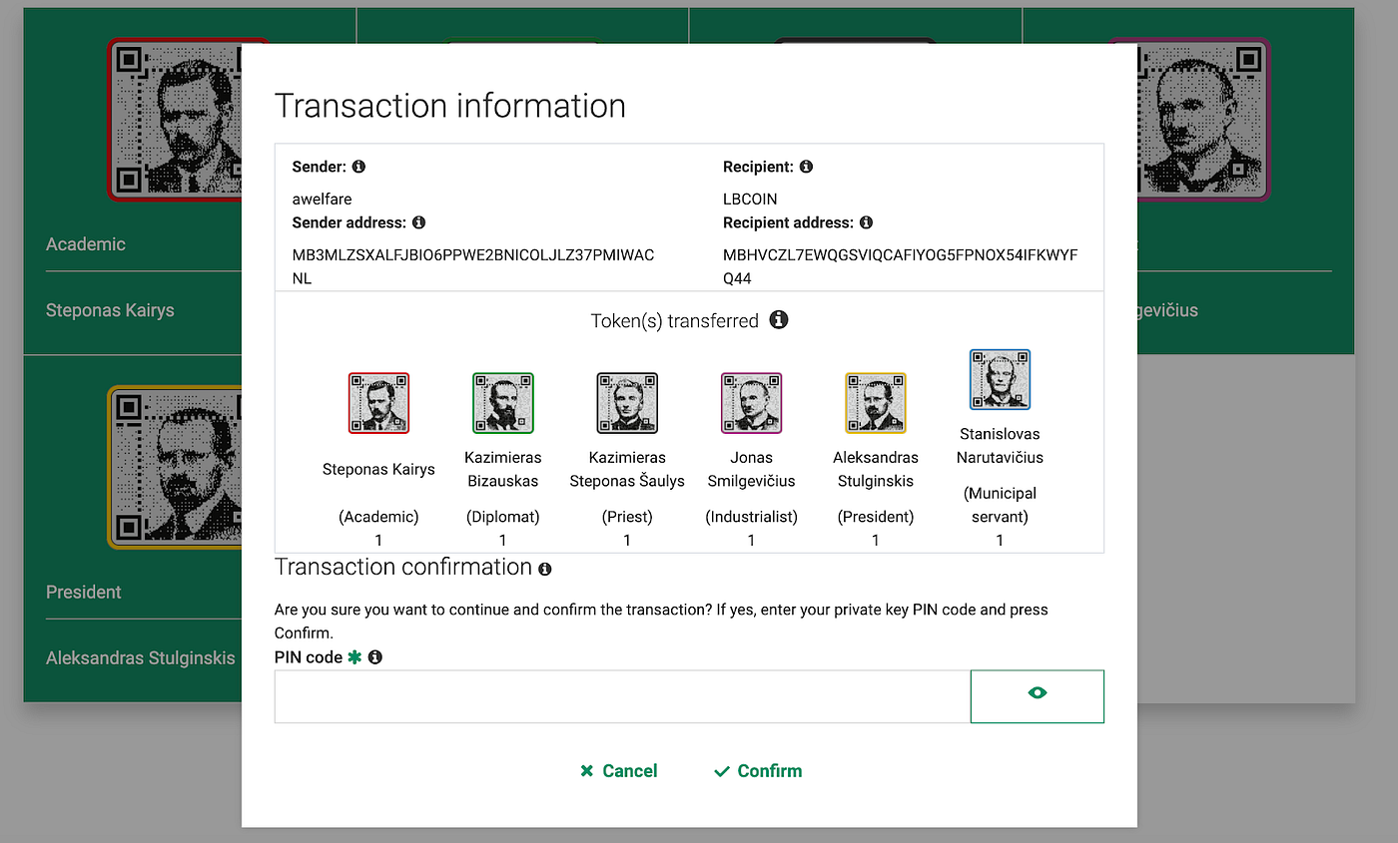Click the info icon beside PIN code
The width and height of the screenshot is (1398, 843).
pyautogui.click(x=375, y=657)
